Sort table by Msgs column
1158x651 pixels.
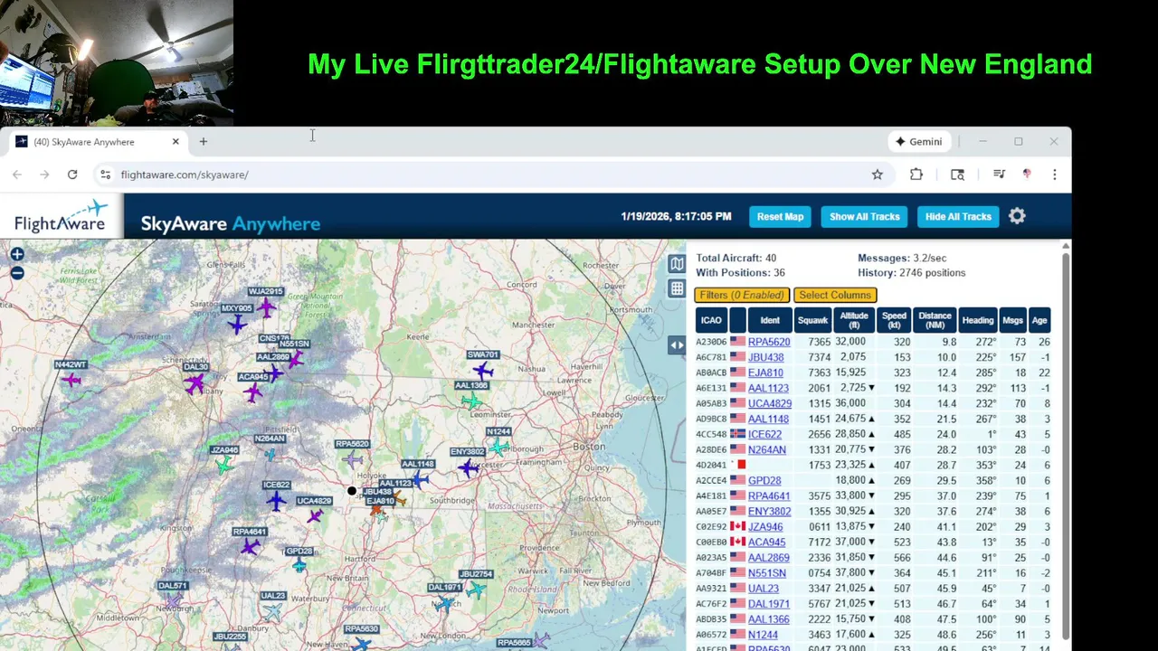[1013, 320]
